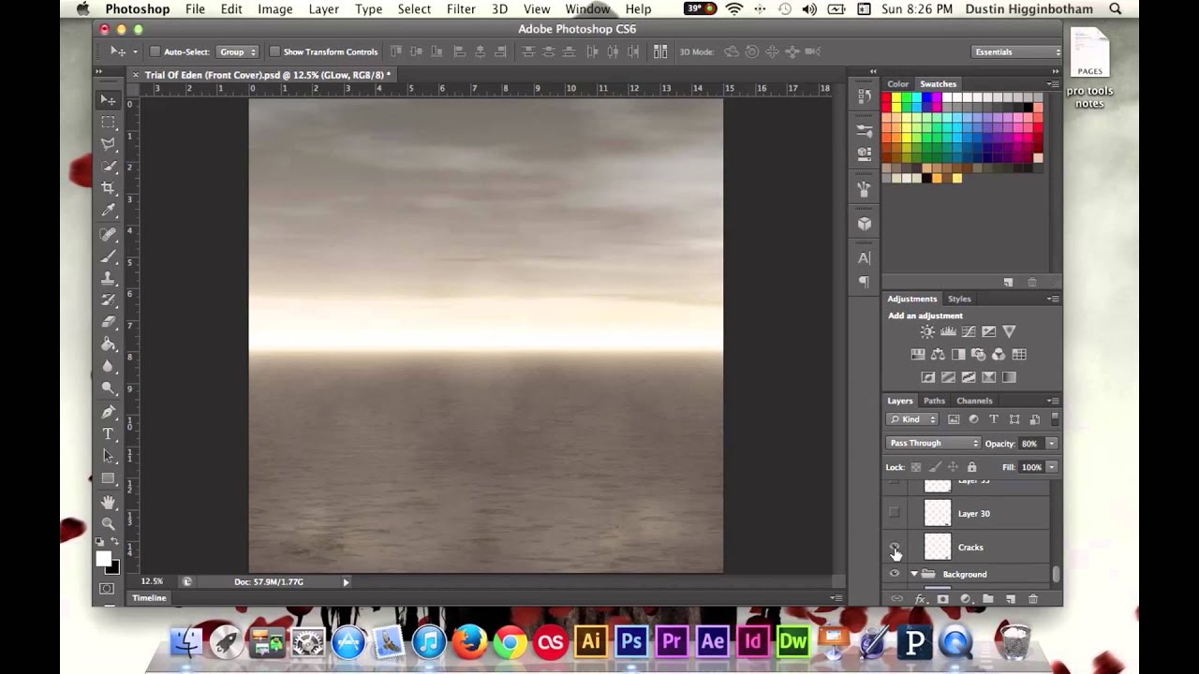This screenshot has height=674, width=1199.
Task: Select the Pen tool
Action: click(x=109, y=412)
